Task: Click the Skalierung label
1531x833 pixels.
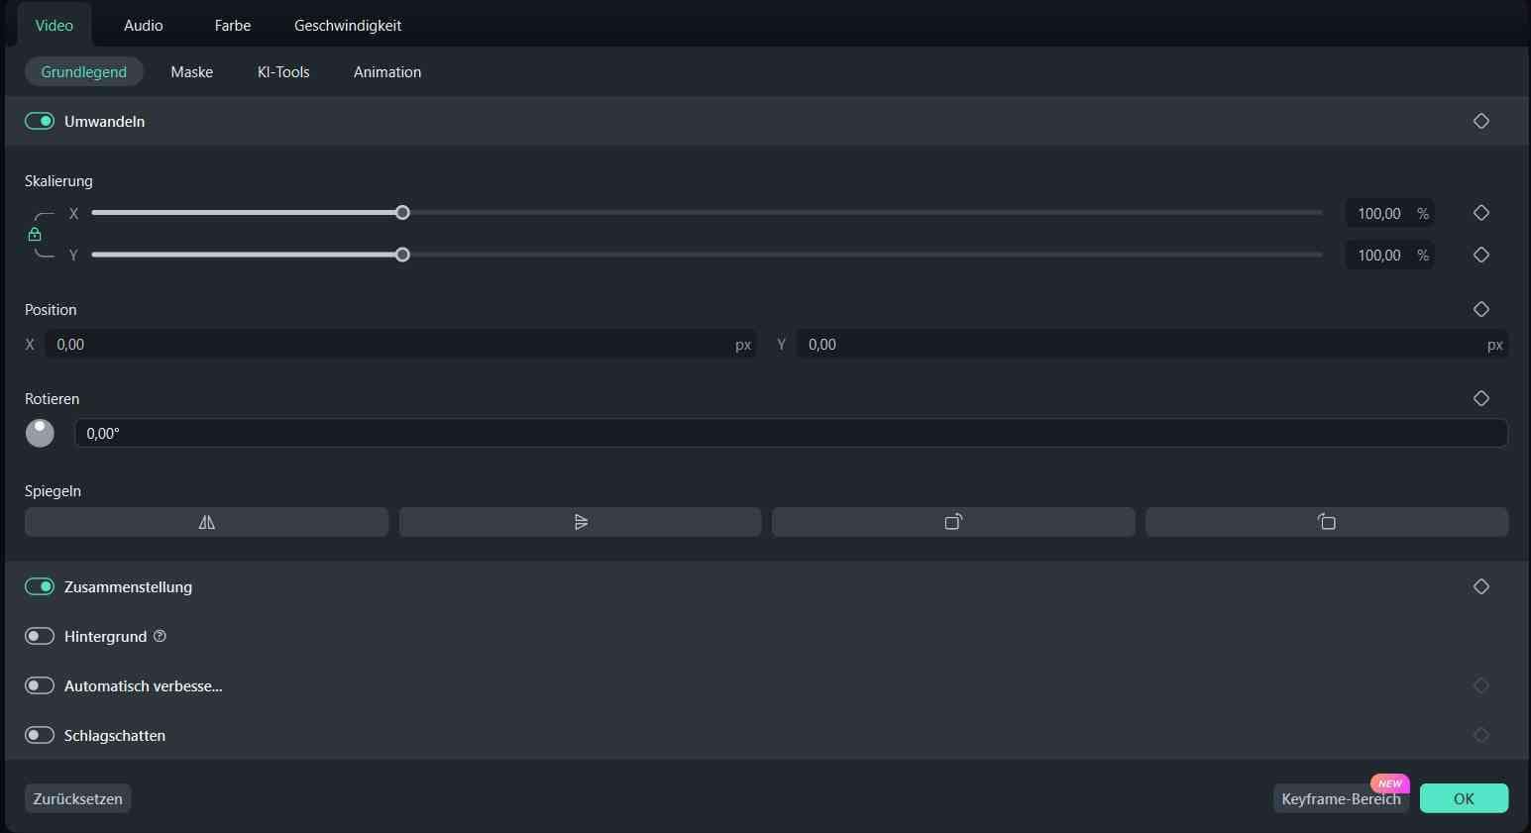Action: tap(58, 181)
